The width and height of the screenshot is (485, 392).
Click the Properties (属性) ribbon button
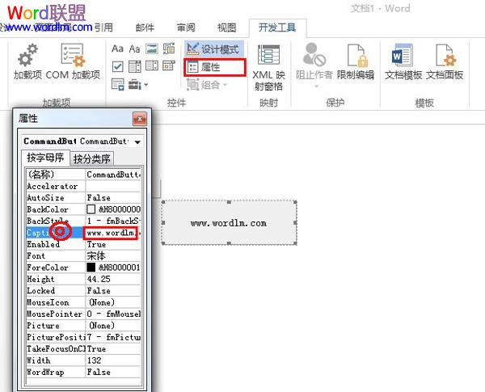point(215,67)
